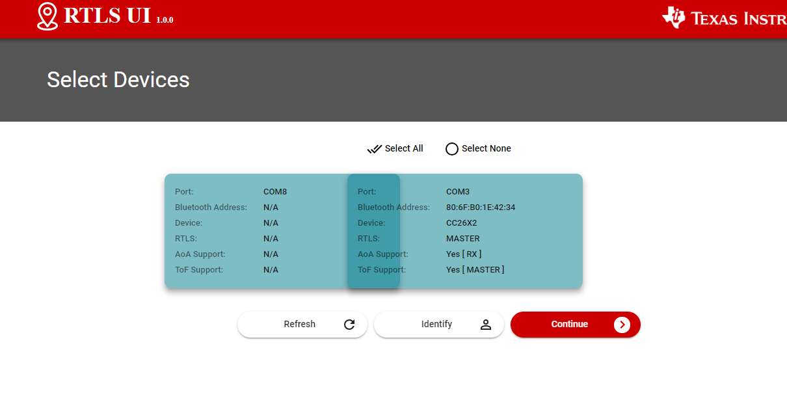Click the CC26X2 device value
The image size is (787, 402).
coord(461,223)
